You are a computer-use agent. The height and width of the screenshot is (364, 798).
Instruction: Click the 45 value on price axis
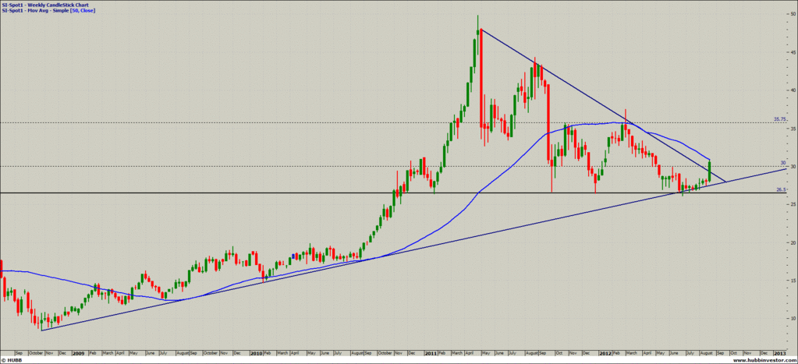coord(793,52)
